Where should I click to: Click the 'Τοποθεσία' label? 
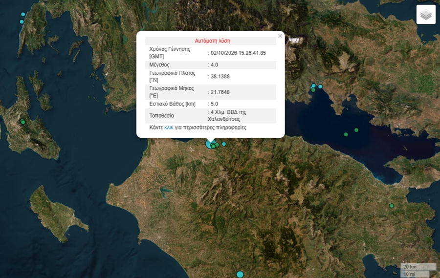point(161,116)
